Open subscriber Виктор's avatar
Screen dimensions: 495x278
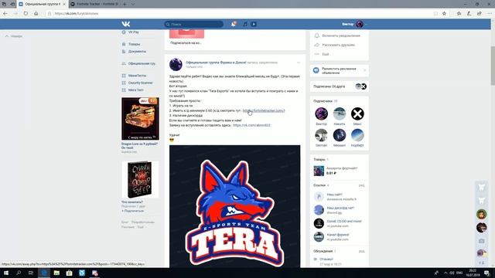click(322, 114)
